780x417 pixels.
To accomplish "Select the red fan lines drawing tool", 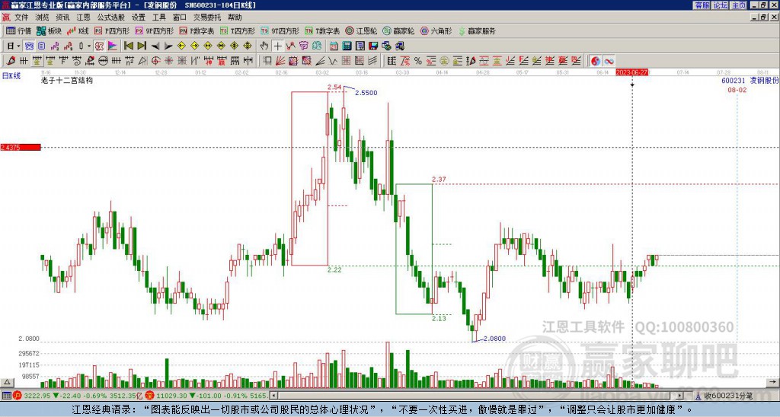I will (280, 61).
